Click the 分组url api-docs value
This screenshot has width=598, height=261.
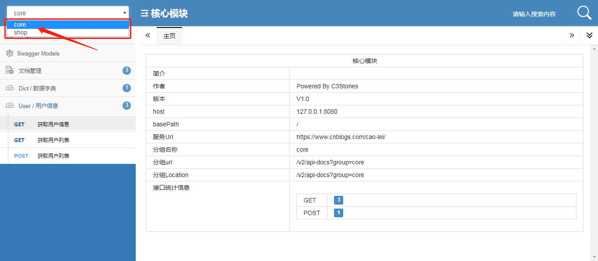click(331, 162)
